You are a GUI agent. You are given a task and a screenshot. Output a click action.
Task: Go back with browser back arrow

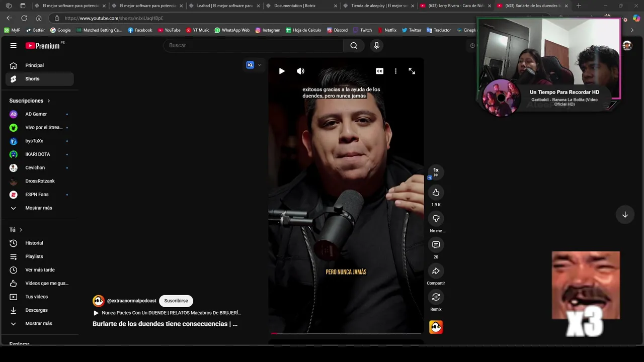coord(9,18)
